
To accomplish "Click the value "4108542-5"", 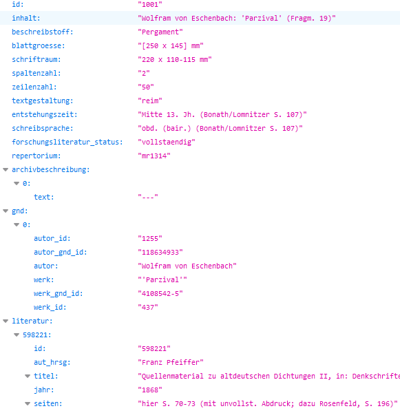I will pos(160,293).
